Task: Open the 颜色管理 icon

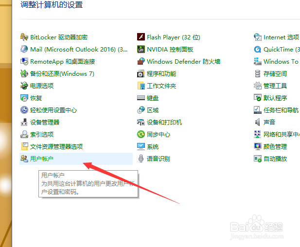Action: (x=258, y=146)
